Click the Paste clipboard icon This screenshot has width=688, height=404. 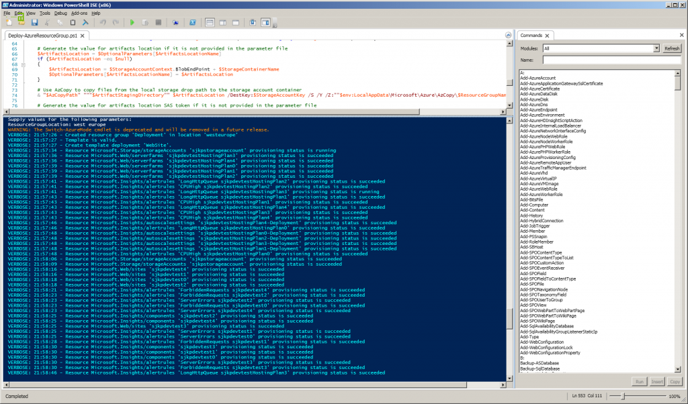tap(73, 22)
